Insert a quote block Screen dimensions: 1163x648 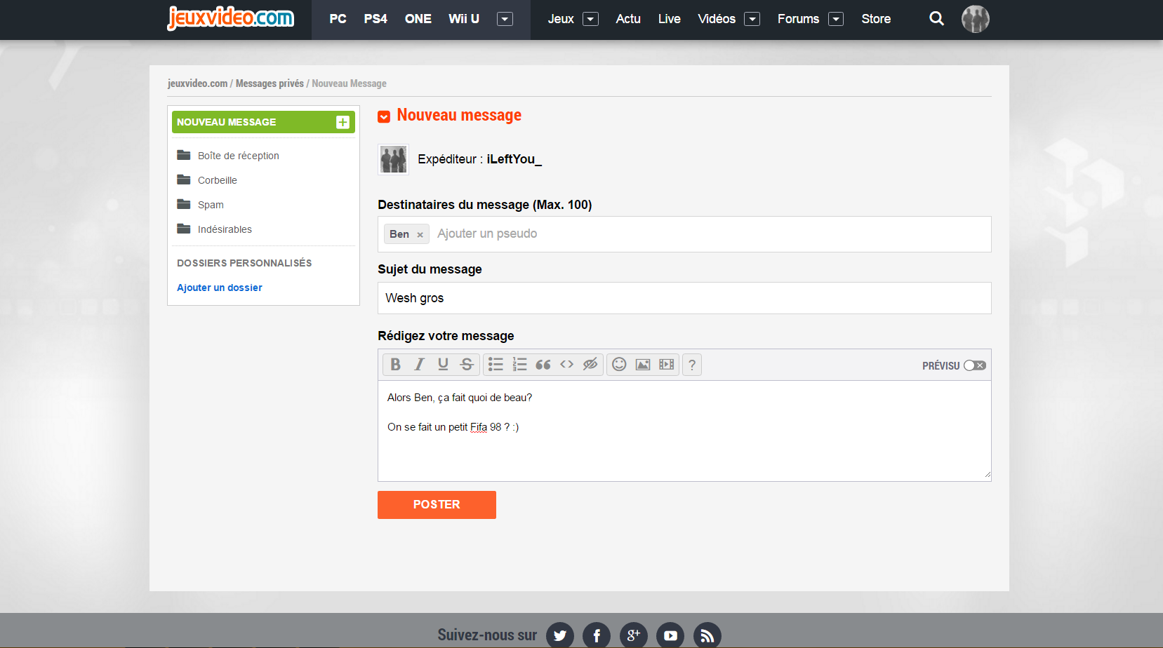pos(543,365)
